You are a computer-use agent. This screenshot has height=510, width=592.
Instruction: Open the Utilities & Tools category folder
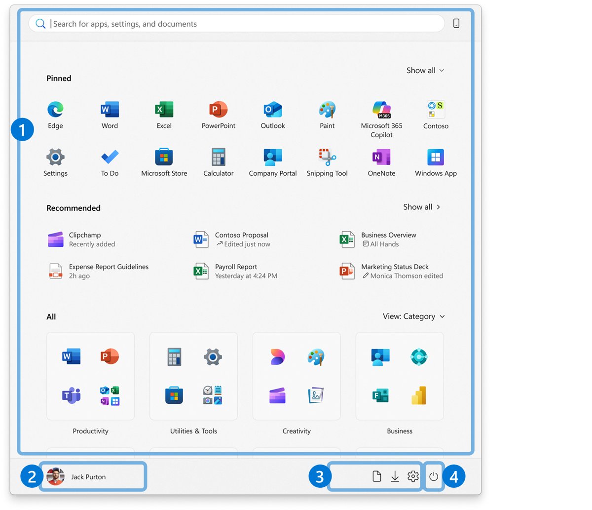pyautogui.click(x=193, y=376)
